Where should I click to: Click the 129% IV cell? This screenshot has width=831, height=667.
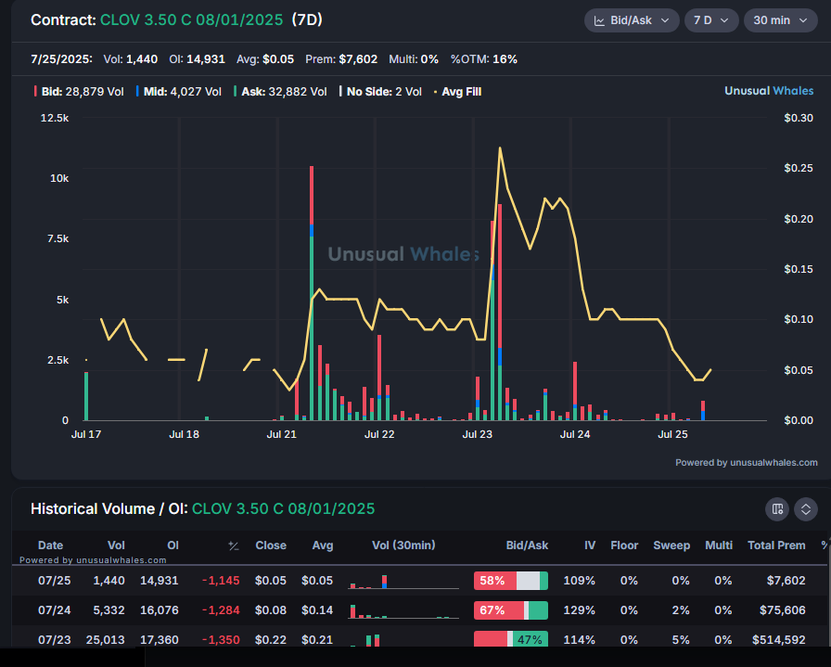[580, 610]
